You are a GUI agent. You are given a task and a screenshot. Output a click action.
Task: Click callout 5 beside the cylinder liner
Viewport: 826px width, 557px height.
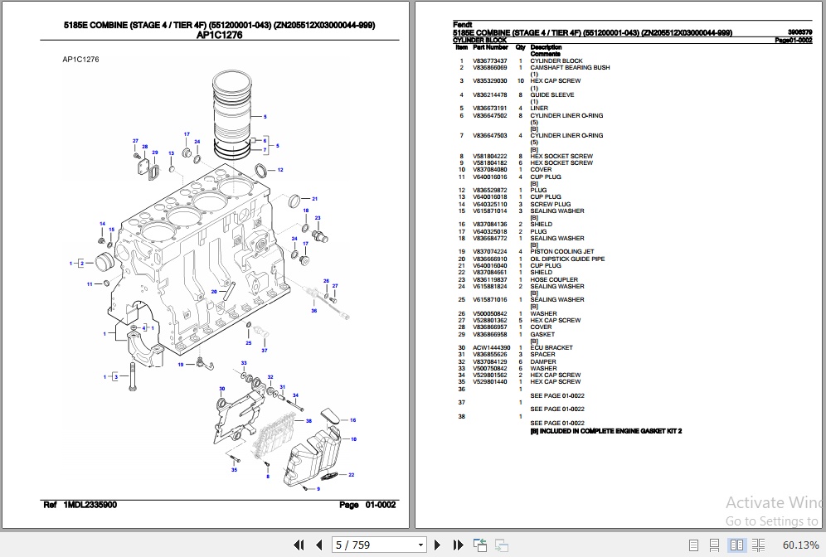point(265,117)
